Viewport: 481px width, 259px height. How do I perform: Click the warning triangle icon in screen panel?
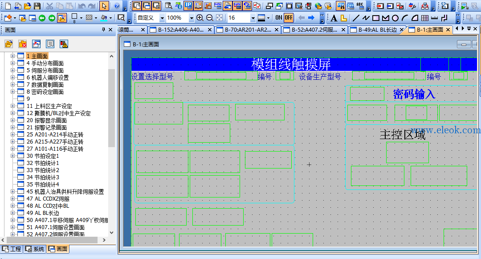64,44
